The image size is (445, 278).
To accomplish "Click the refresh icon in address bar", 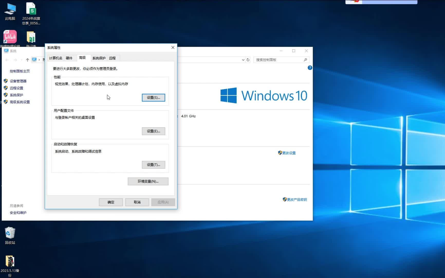I will coord(248,60).
